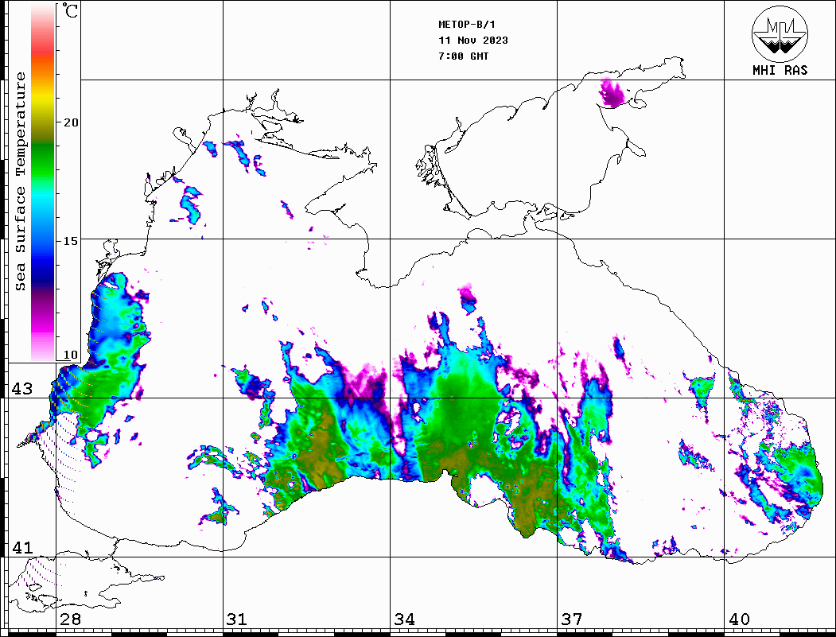Select the time label 7:00 GMT

463,56
